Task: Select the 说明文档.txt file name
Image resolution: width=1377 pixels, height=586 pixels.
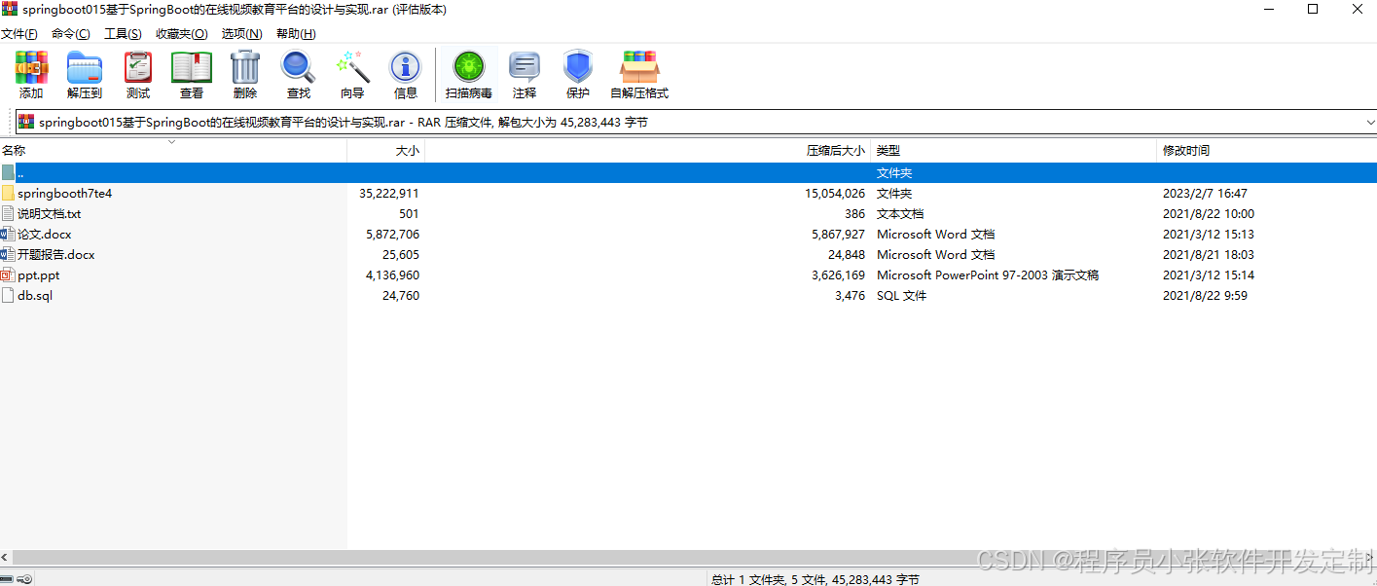Action: [x=50, y=213]
